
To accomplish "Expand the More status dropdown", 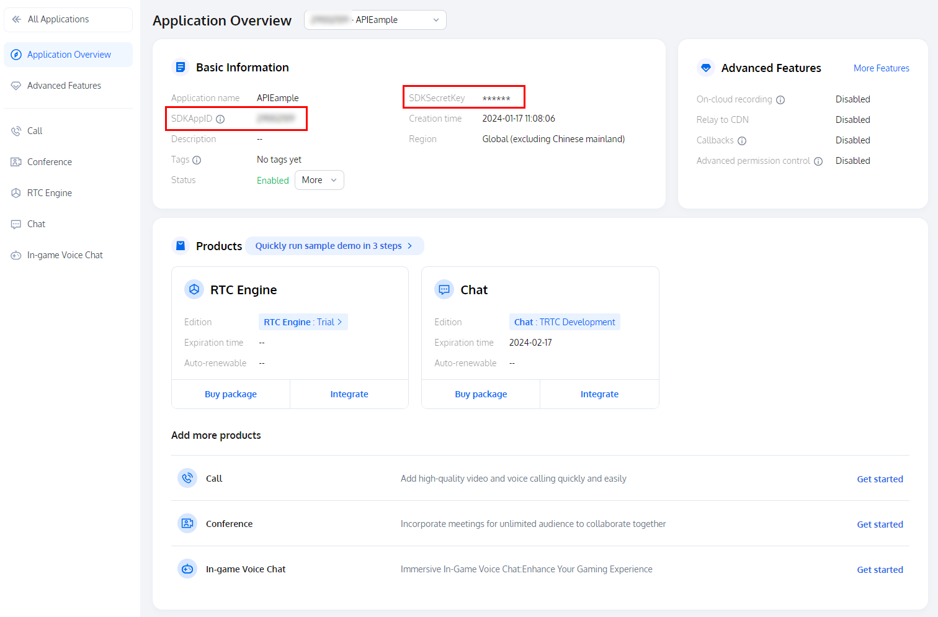I will click(x=319, y=180).
